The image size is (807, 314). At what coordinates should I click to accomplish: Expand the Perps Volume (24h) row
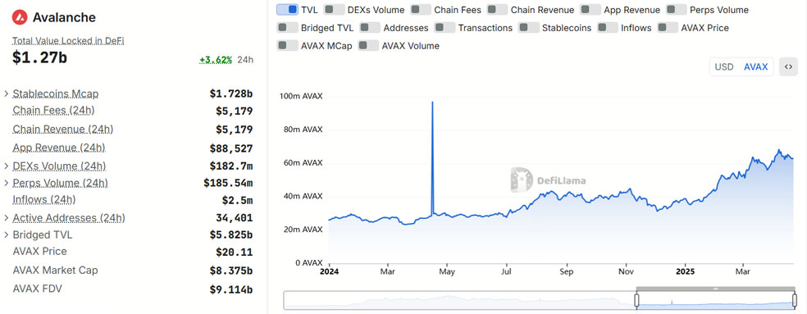(x=7, y=183)
